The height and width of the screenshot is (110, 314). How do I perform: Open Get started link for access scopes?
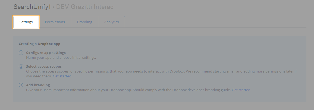point(62,76)
